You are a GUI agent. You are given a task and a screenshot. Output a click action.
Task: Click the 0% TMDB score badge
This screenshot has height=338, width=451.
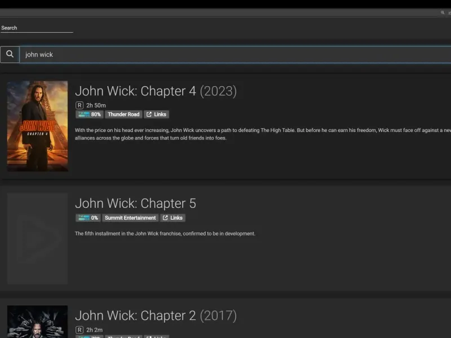pos(88,218)
